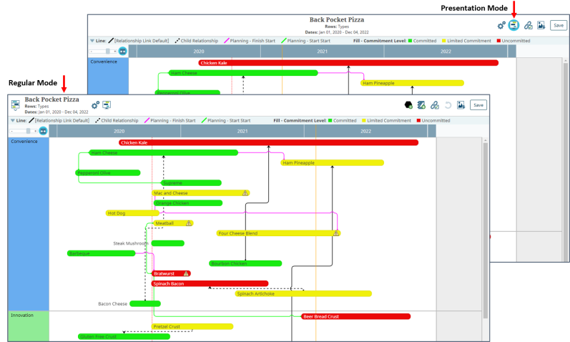This screenshot has height=342, width=570.
Task: Click fit-to-width button in Presentation Mode window
Action: pos(122,52)
